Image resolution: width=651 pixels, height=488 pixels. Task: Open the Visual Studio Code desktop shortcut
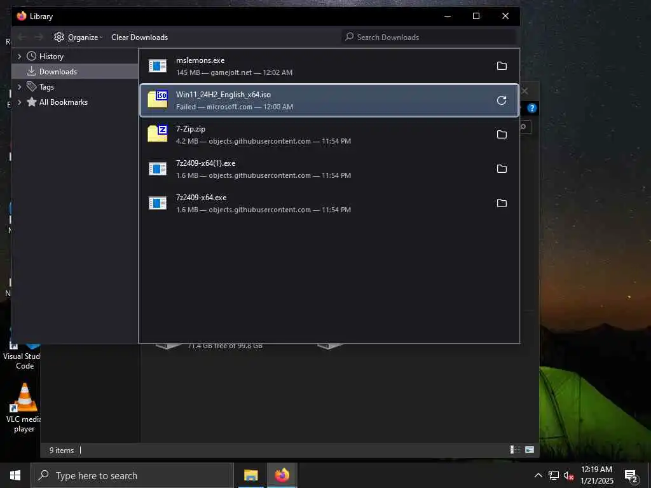(x=22, y=356)
